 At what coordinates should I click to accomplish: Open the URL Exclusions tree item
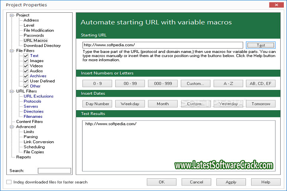(x=38, y=96)
